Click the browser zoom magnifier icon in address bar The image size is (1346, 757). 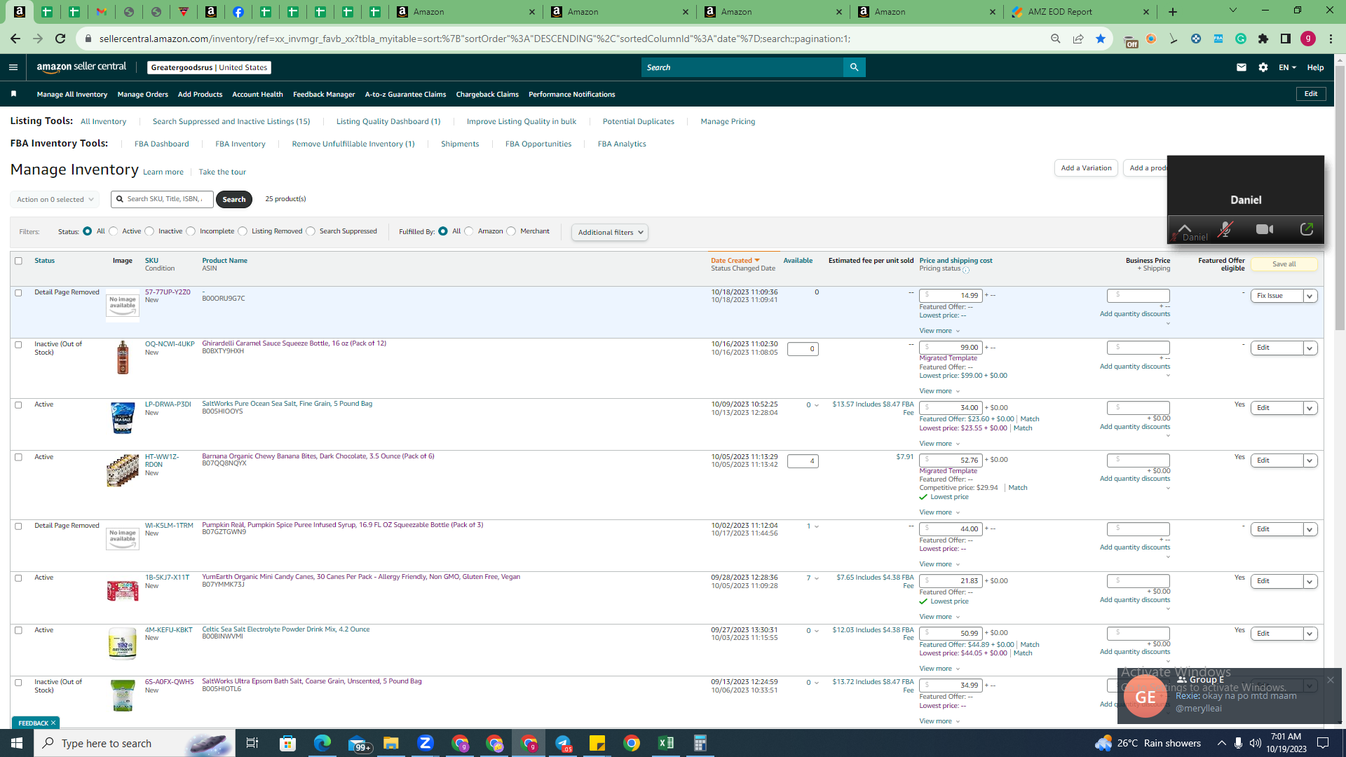point(1056,39)
